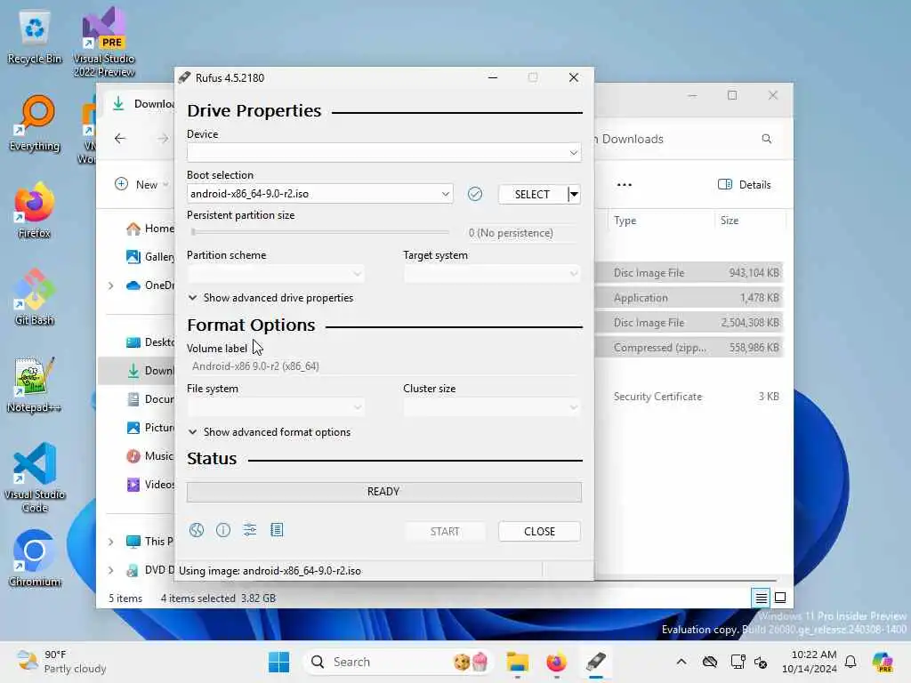Screen dimensions: 911x683
Task: Open the See more ellipsis menu
Action: (x=624, y=185)
